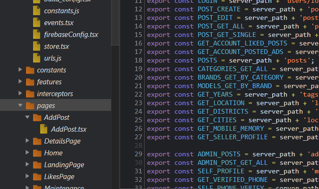Click the store.tsx file icon
The height and width of the screenshot is (189, 319).
(36, 46)
